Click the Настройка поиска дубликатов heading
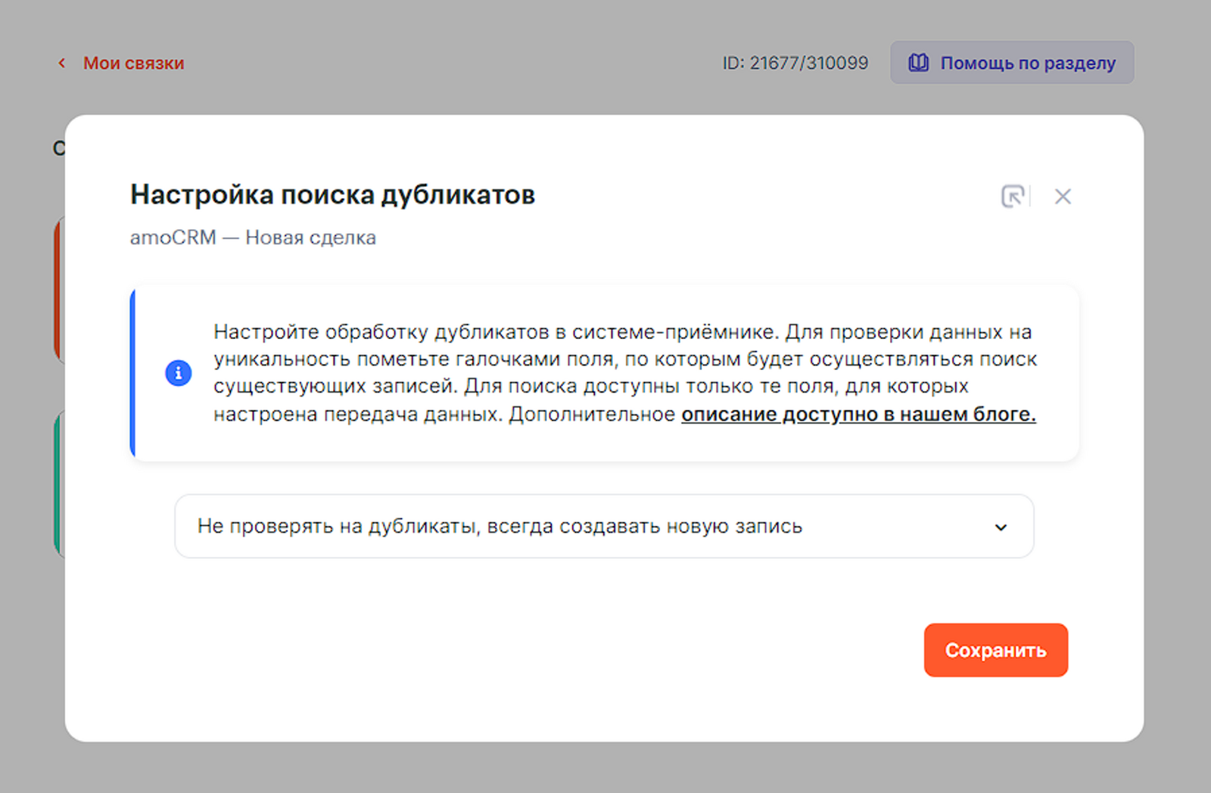 click(x=332, y=195)
